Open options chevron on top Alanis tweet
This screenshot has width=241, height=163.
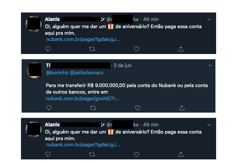(x=209, y=19)
